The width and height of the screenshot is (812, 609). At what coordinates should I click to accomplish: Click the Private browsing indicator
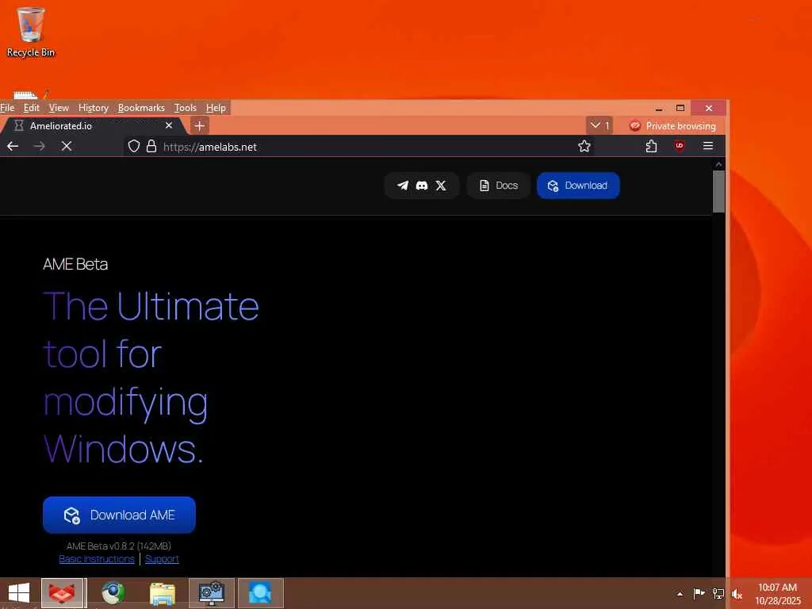pos(672,126)
